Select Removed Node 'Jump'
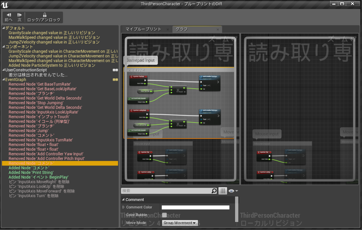 (29, 131)
